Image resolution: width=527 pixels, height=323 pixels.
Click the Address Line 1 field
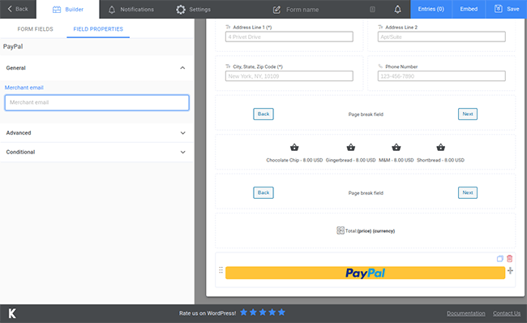[289, 37]
